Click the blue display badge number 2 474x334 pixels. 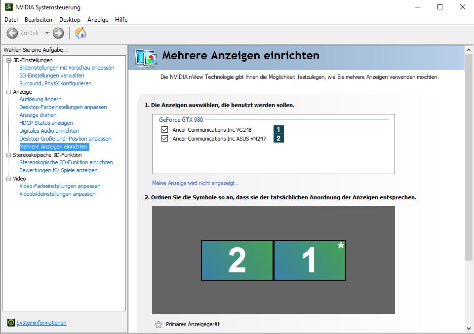pos(278,138)
